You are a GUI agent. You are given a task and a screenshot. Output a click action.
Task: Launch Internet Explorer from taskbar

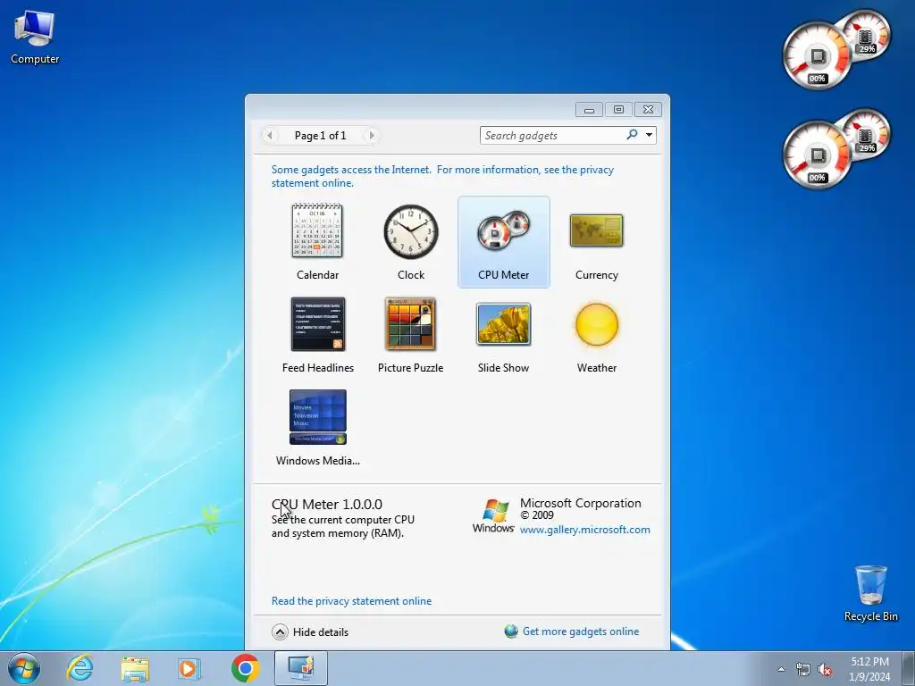click(x=80, y=668)
